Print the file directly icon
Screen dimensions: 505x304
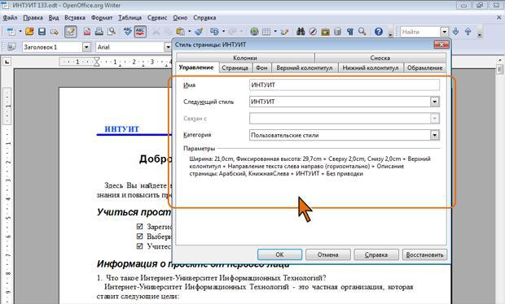[x=99, y=32]
